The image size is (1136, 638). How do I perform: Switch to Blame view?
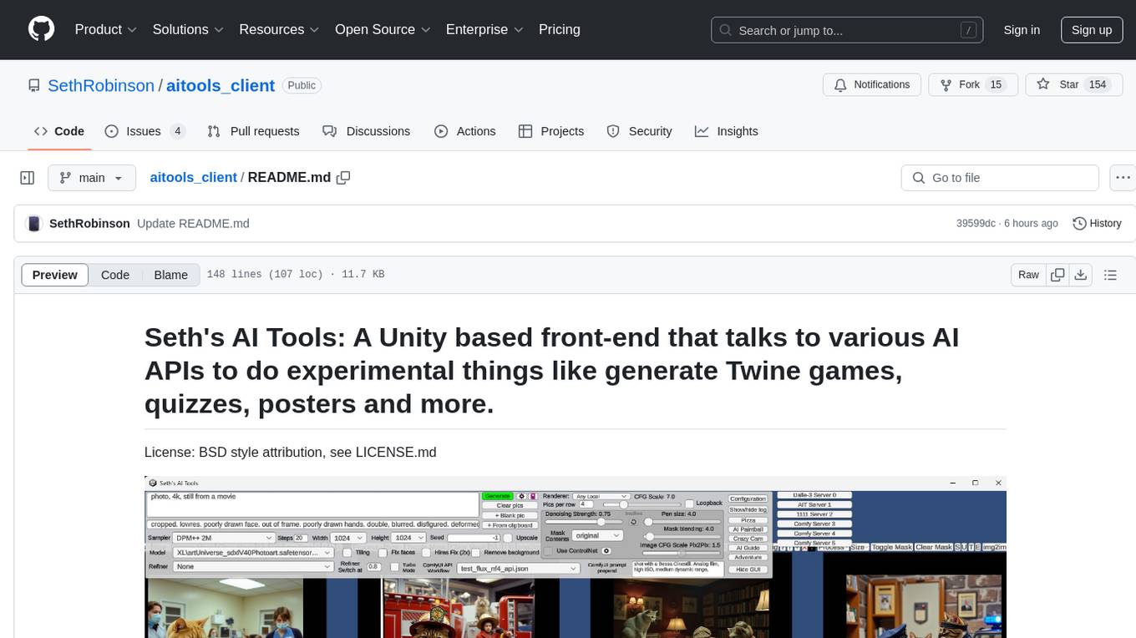pyautogui.click(x=170, y=275)
